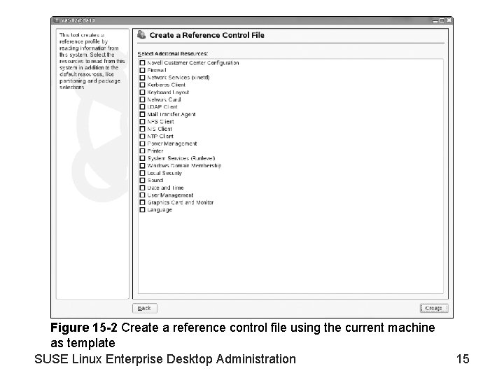
Task: Check the Network Card option
Action: (x=142, y=99)
